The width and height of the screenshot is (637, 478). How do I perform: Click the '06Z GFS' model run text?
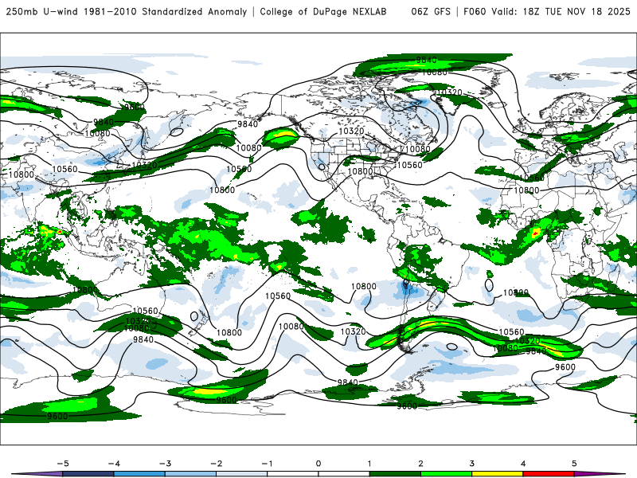pyautogui.click(x=431, y=12)
